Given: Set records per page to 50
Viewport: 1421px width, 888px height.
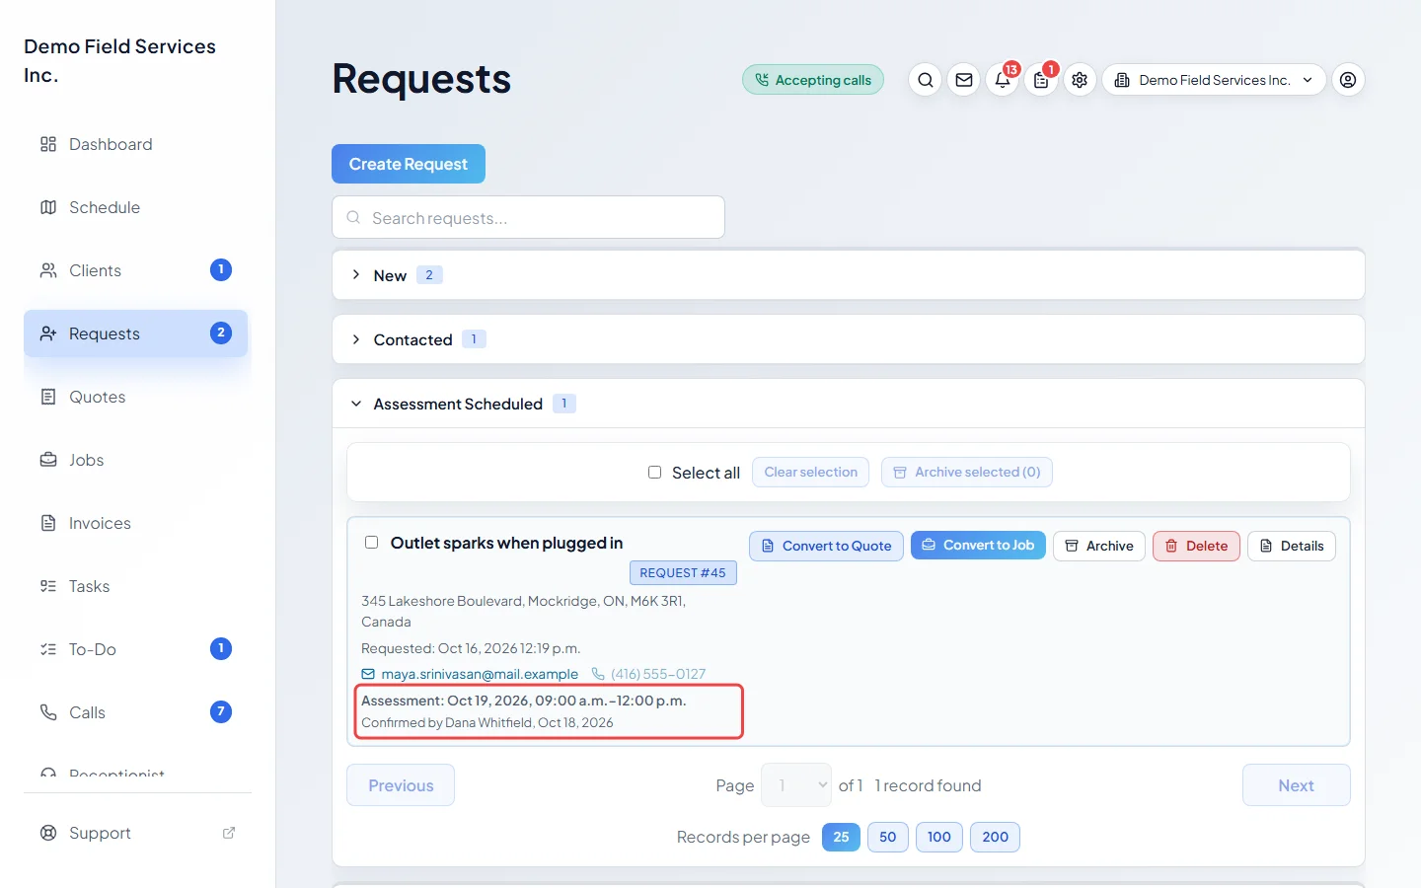Looking at the screenshot, I should (888, 837).
